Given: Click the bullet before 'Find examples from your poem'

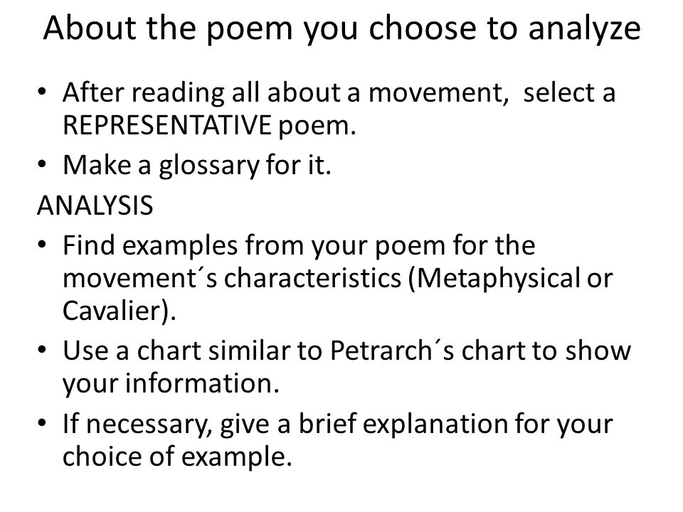Looking at the screenshot, I should 42,245.
